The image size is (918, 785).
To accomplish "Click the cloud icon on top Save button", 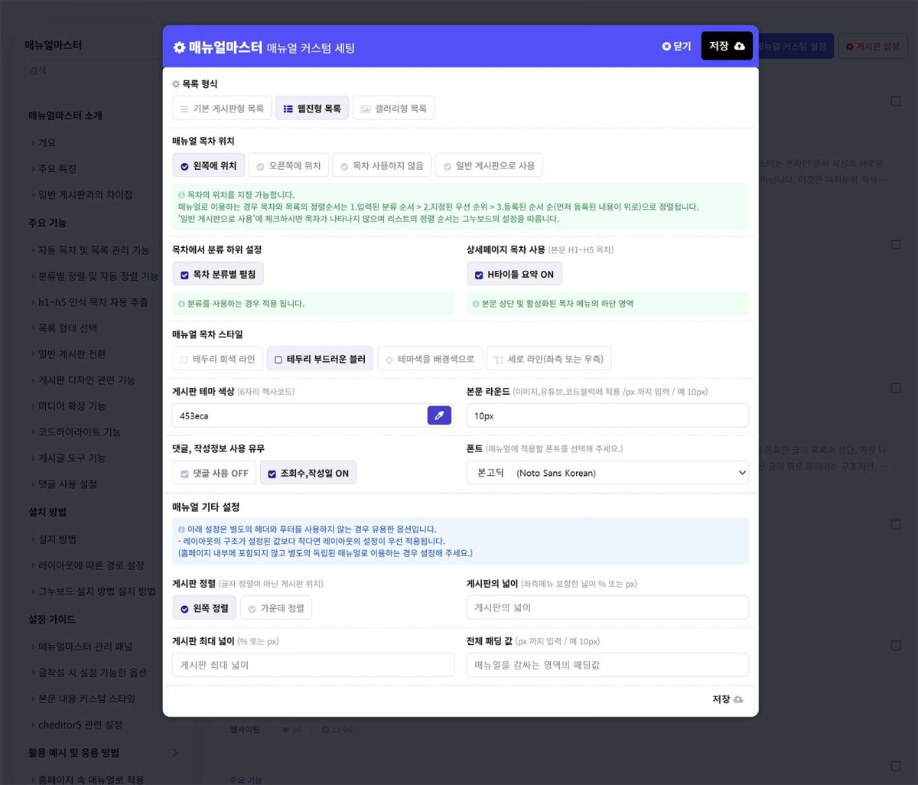I will pyautogui.click(x=739, y=47).
